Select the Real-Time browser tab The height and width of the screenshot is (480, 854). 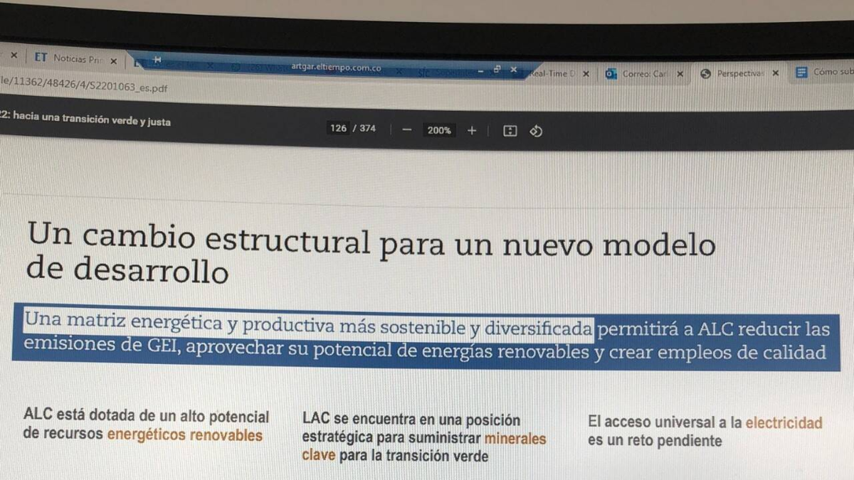[x=552, y=73]
